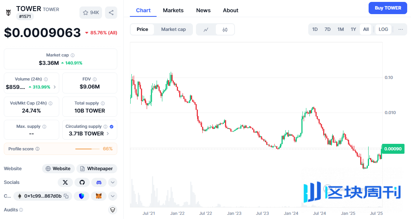Click the 10B TOWER total supply value

[90, 111]
